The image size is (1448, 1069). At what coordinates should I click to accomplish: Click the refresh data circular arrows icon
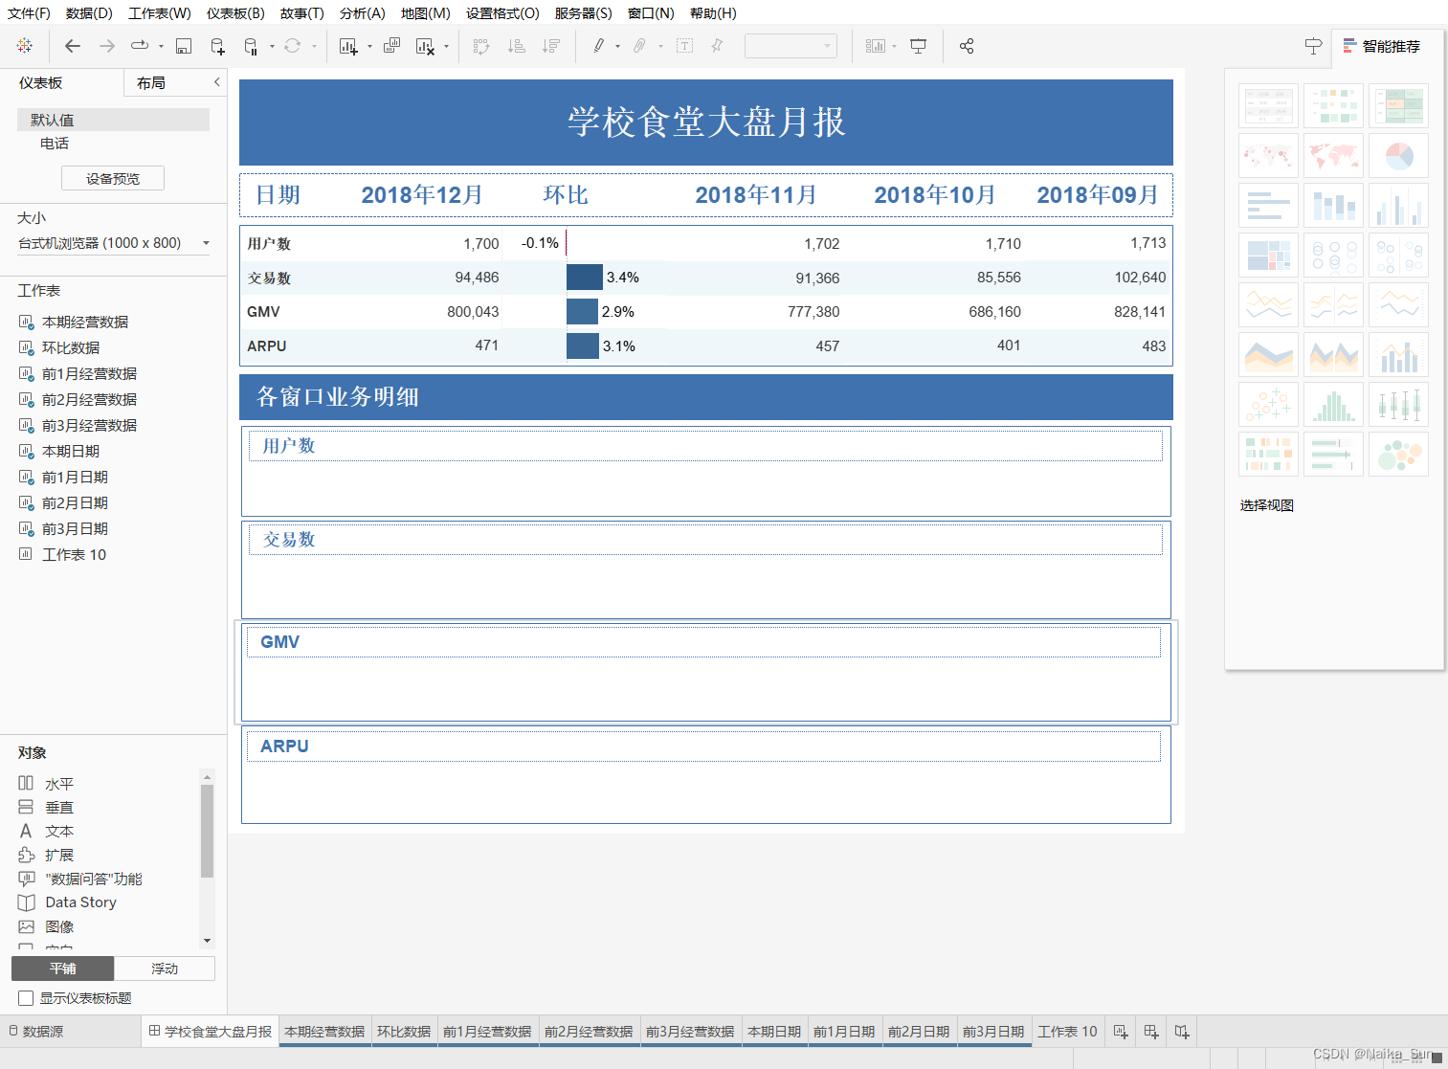point(293,46)
